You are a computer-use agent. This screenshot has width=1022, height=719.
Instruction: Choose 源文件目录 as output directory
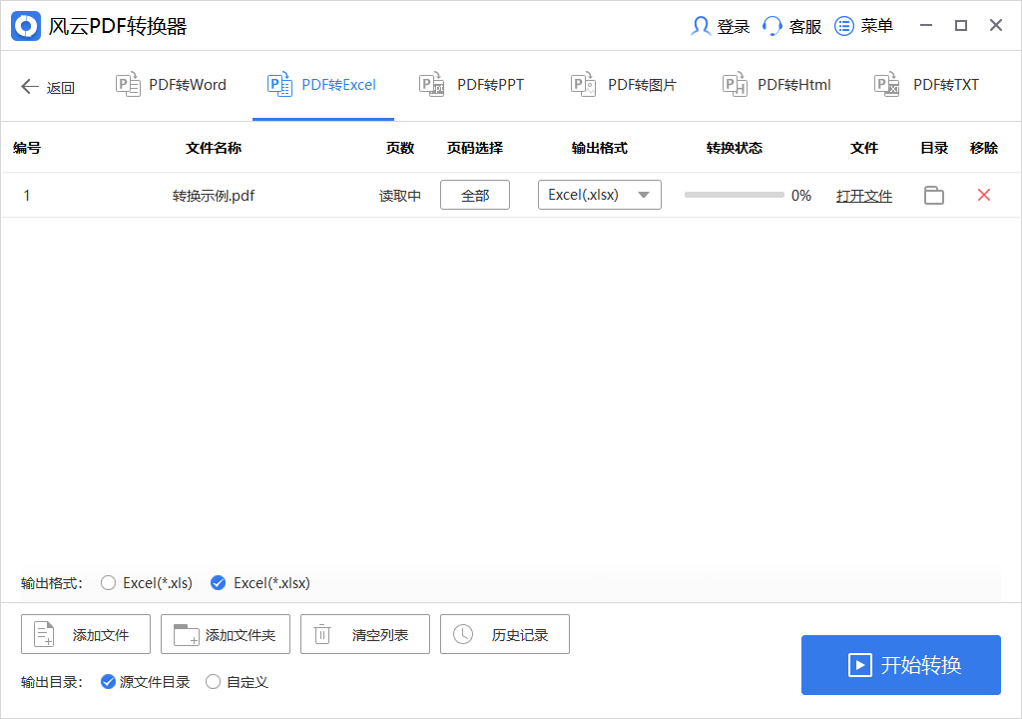tap(108, 682)
